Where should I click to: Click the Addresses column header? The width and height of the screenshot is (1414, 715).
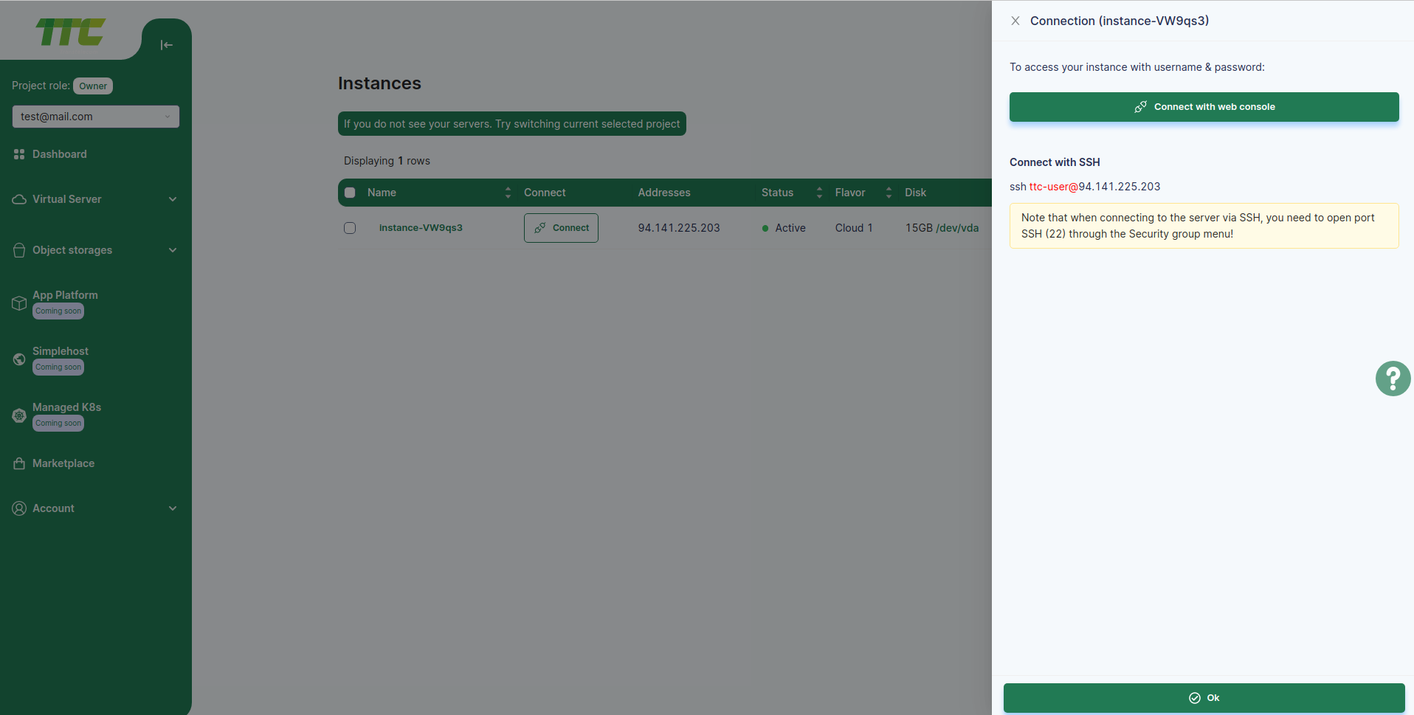[x=664, y=193]
